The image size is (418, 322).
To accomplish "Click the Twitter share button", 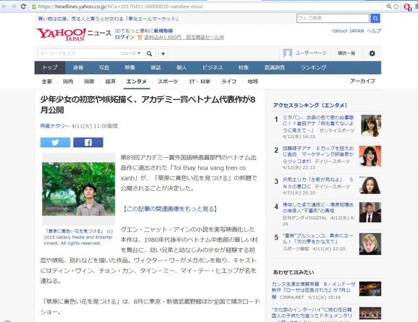I will (55, 142).
